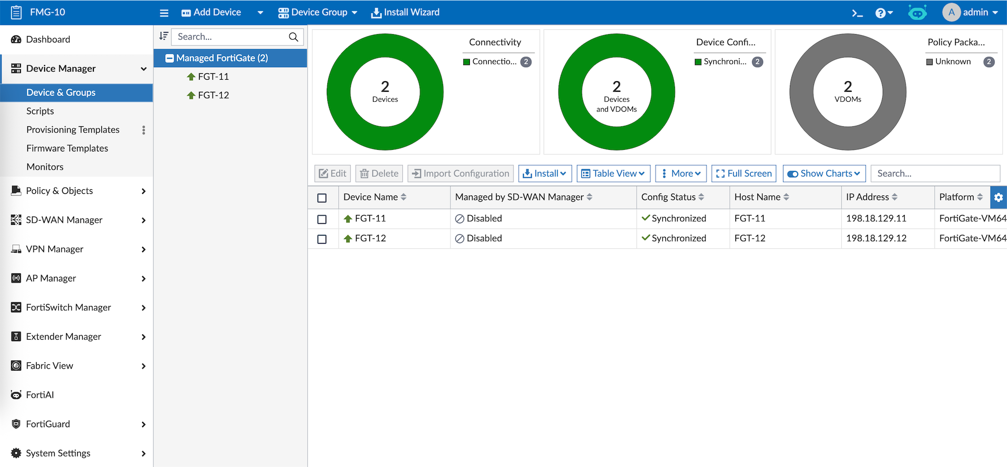The image size is (1007, 467).
Task: Collapse the Managed FortiGate group
Action: (169, 58)
